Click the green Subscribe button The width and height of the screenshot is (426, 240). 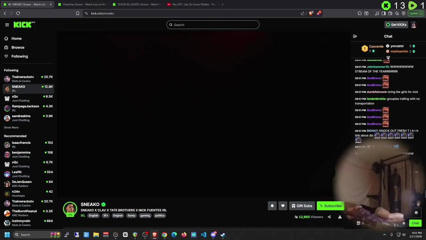pyautogui.click(x=330, y=206)
